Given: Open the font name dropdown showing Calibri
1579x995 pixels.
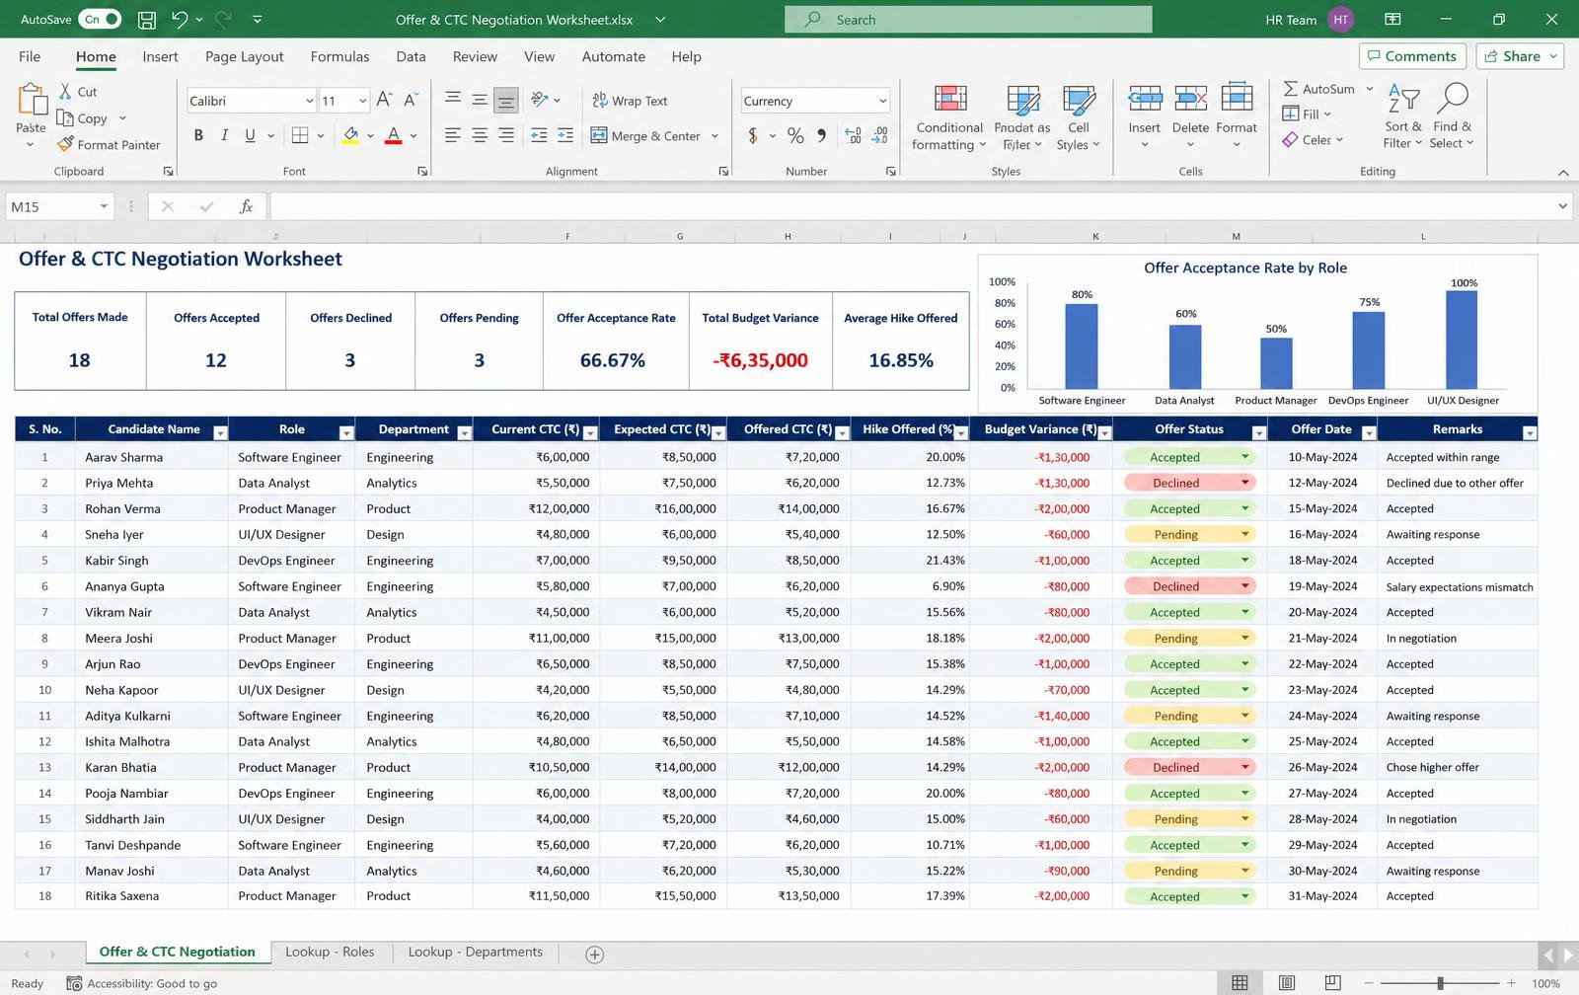Looking at the screenshot, I should coord(309,101).
